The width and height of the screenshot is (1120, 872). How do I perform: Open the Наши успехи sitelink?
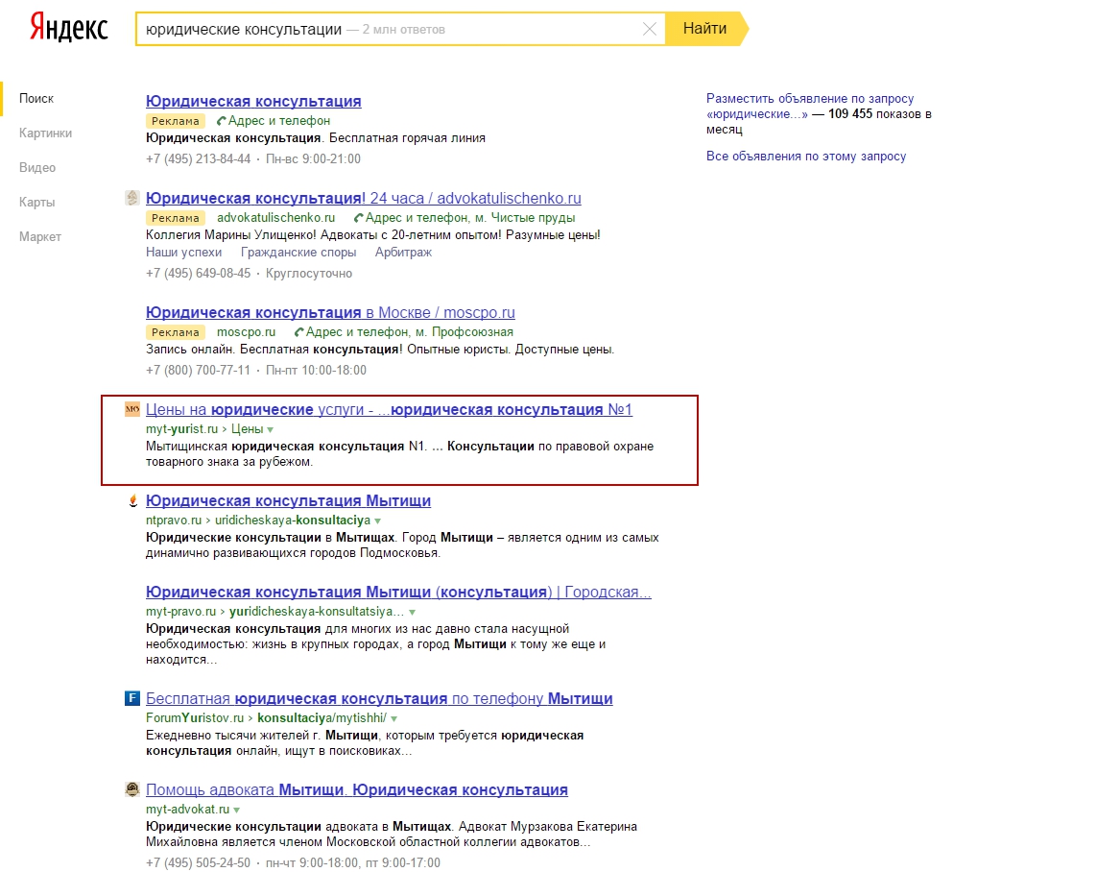coord(183,253)
